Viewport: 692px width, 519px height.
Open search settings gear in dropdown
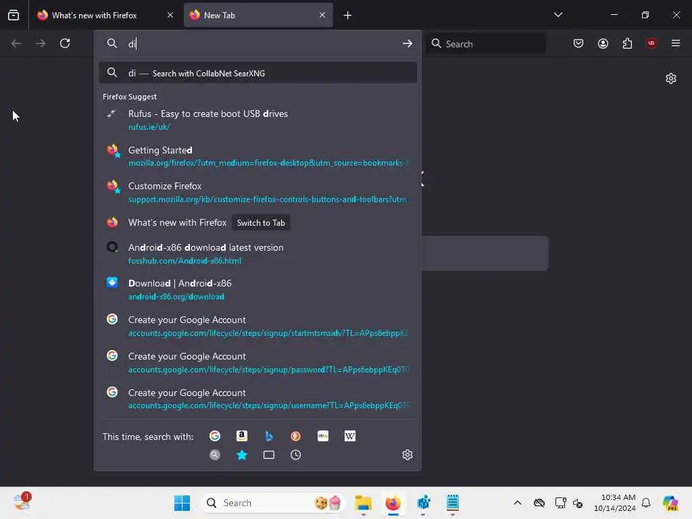tap(407, 455)
